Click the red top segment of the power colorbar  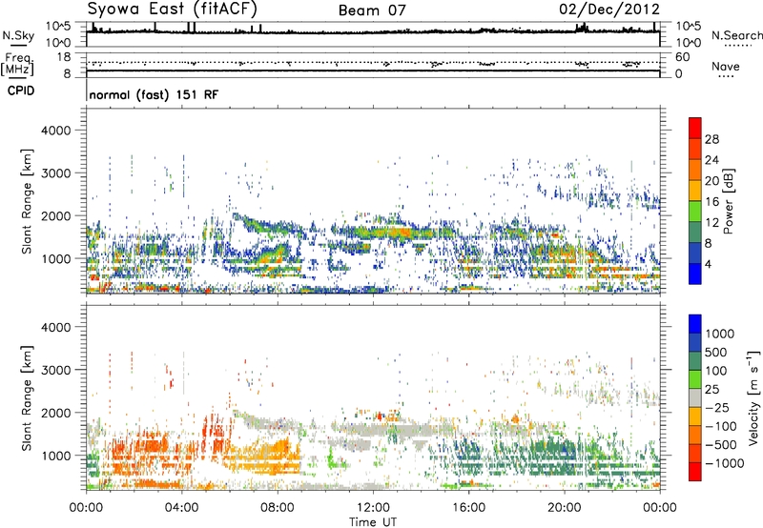[695, 128]
